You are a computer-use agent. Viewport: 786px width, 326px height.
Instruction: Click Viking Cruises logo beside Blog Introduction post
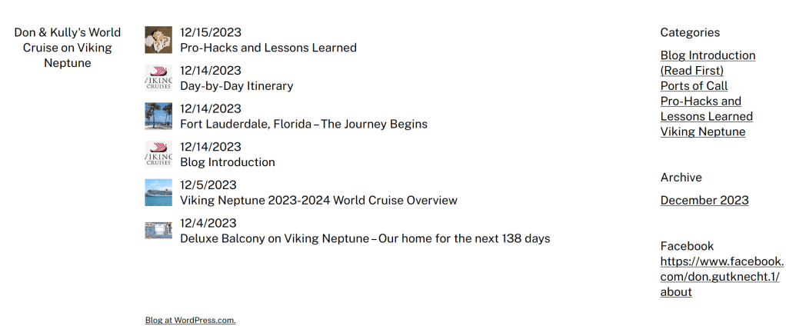click(158, 155)
